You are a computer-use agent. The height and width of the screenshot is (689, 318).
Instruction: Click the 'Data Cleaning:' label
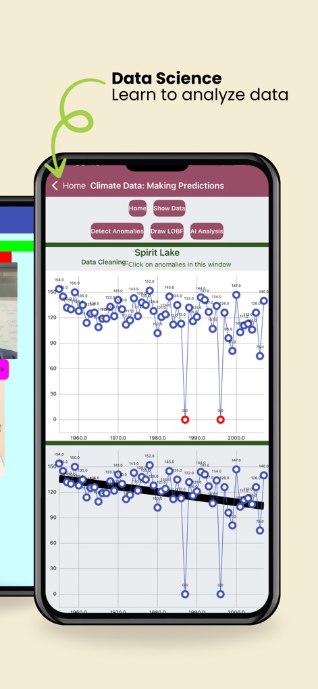tap(105, 263)
